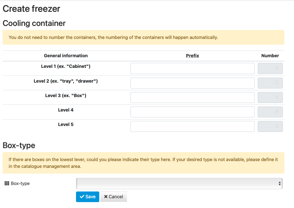Save the new freezer
Viewport: 294px width, 208px height.
[x=87, y=197]
